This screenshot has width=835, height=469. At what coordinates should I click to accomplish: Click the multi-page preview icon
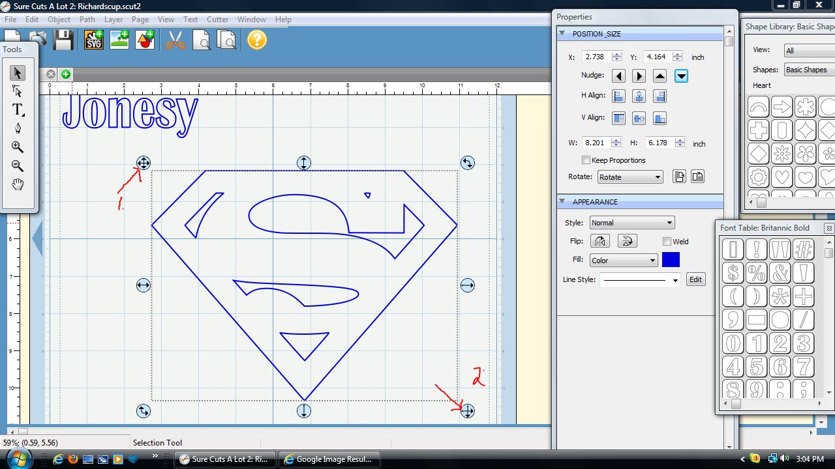[x=226, y=40]
